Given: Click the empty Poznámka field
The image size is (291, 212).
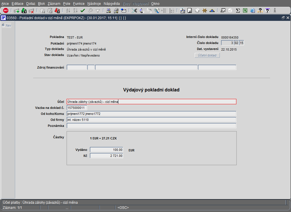Looking at the screenshot, I should pyautogui.click(x=152, y=126).
